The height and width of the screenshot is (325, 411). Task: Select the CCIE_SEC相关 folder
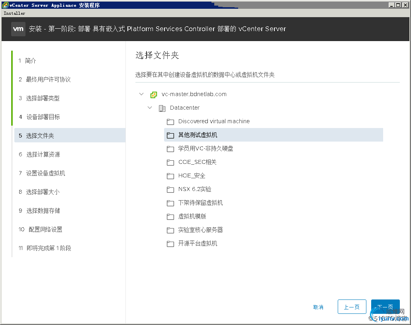tap(198, 162)
